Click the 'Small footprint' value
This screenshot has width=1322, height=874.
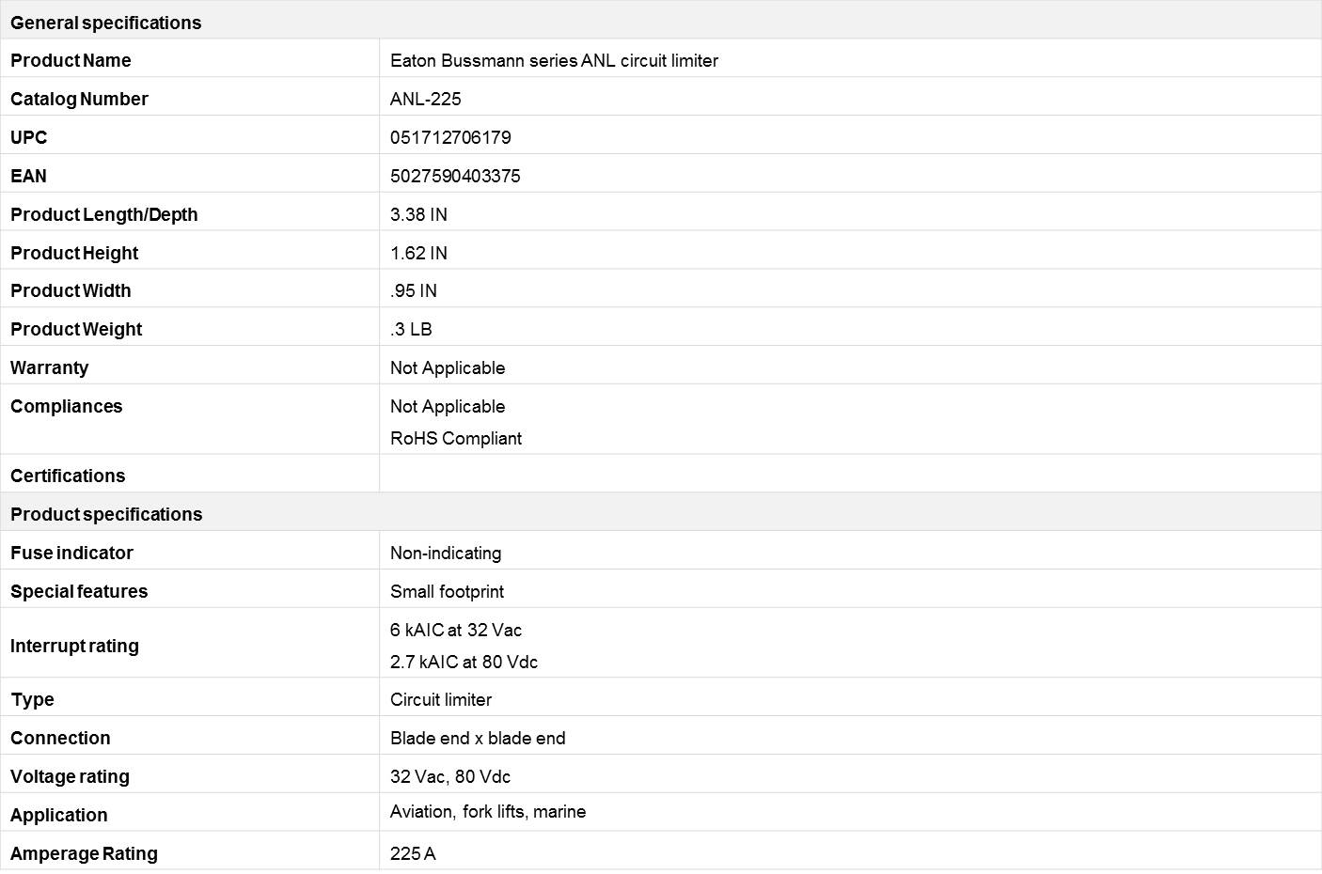447,591
